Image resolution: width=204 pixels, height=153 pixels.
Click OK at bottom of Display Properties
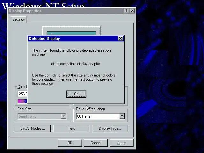pos(70,143)
